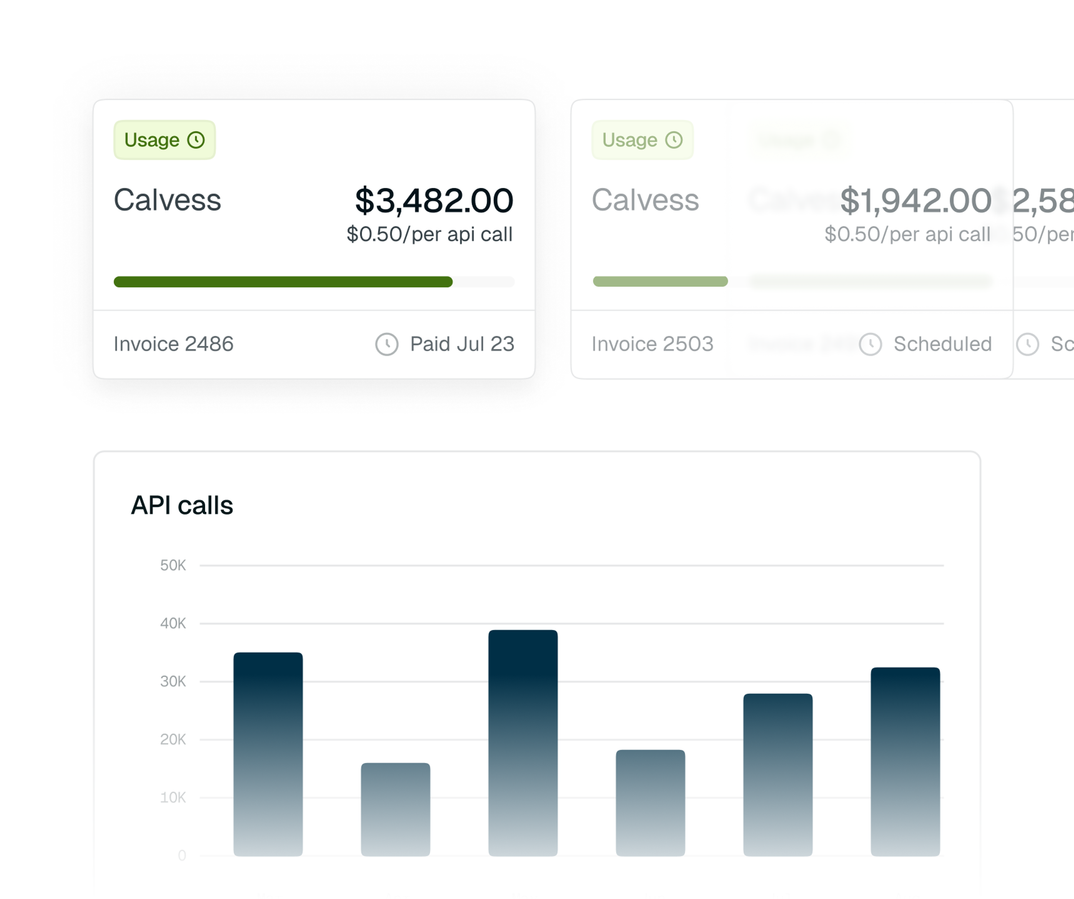The width and height of the screenshot is (1074, 899).
Task: Click the fifth bar in API calls chart
Action: pyautogui.click(x=778, y=775)
